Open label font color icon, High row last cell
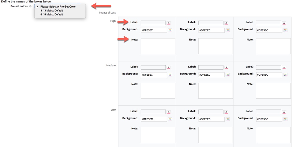Viewport: 297px width, 147px height. coord(284,23)
